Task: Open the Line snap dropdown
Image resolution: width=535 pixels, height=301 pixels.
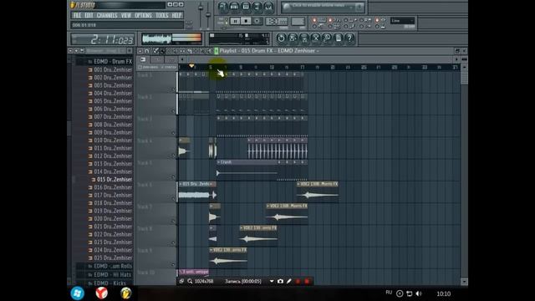Action: click(402, 21)
